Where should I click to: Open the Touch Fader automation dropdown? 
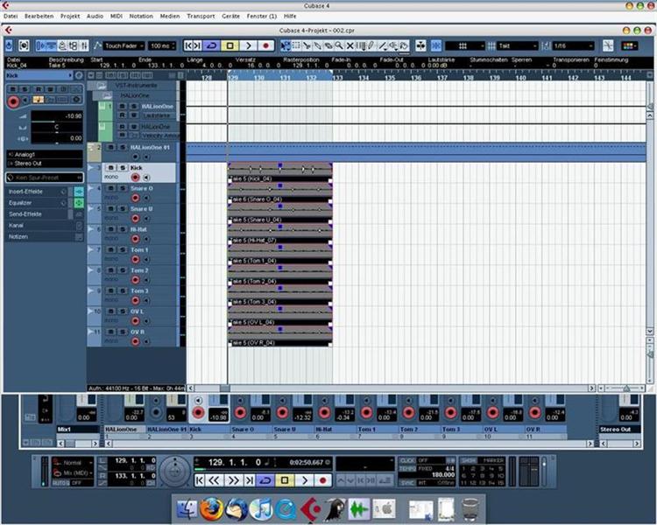[x=124, y=45]
